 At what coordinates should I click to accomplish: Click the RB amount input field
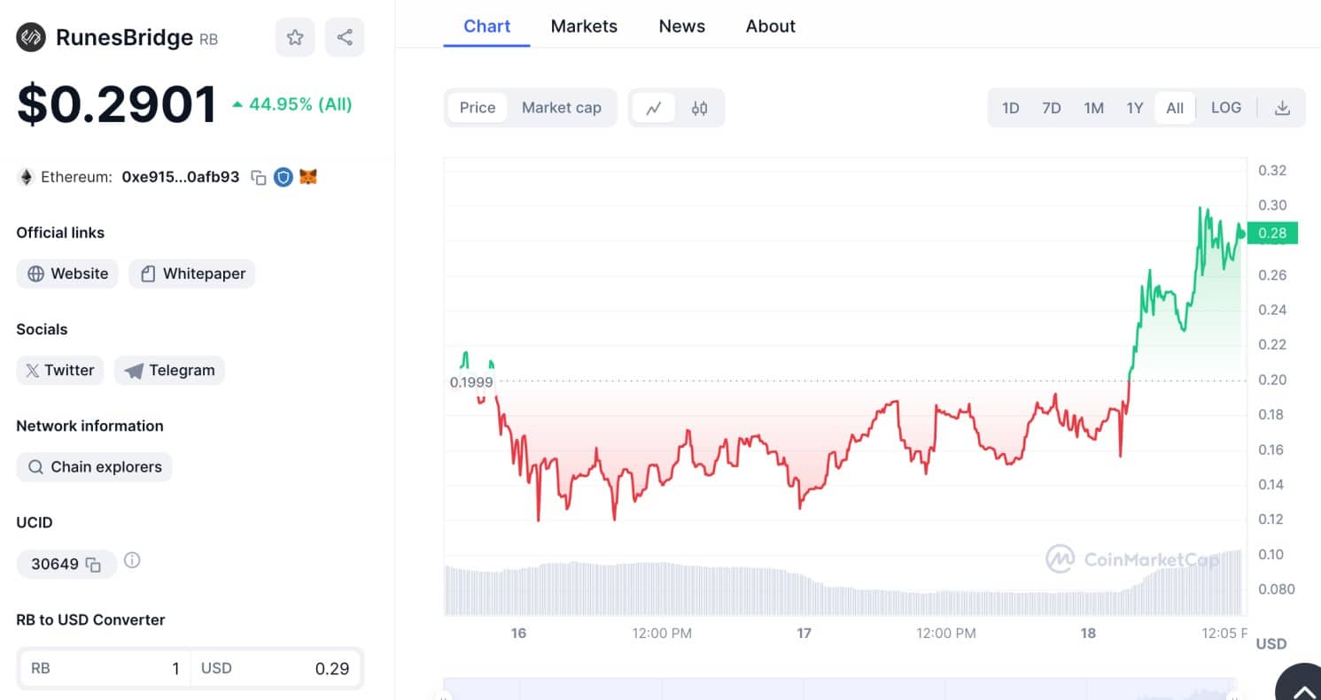pyautogui.click(x=105, y=668)
